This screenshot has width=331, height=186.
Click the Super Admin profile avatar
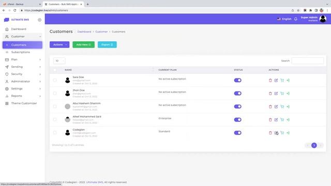323,19
